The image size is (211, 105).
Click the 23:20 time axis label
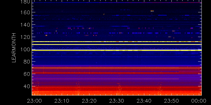pos(89,101)
